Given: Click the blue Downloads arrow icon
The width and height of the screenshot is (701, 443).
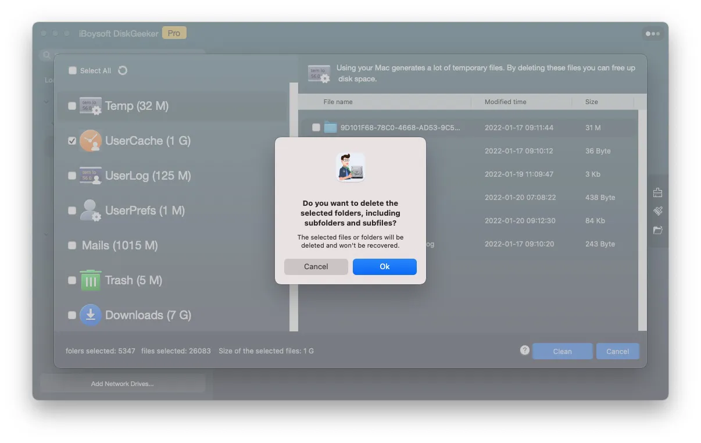Looking at the screenshot, I should (x=90, y=315).
